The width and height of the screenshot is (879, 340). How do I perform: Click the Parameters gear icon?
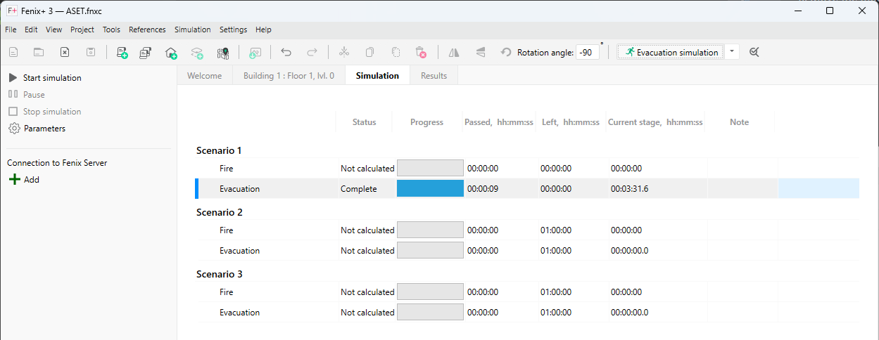(x=14, y=129)
